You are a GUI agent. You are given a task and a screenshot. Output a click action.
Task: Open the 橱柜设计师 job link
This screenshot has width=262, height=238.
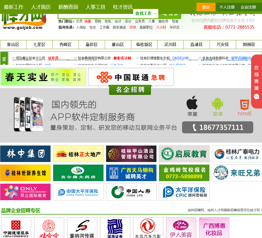(122, 58)
